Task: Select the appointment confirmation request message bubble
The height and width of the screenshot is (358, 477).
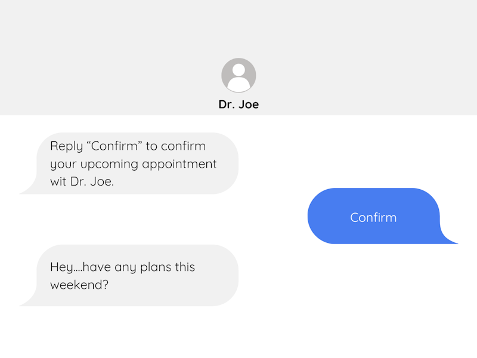Action: (x=129, y=163)
